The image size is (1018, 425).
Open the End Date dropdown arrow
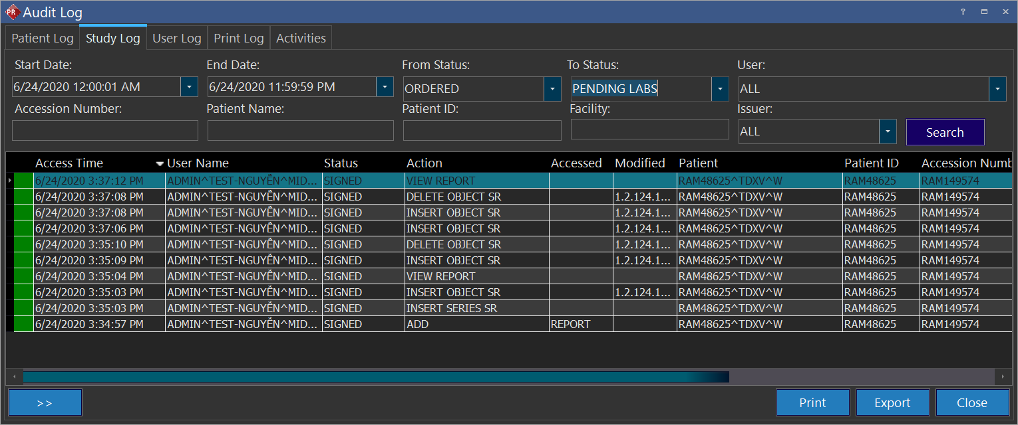385,87
